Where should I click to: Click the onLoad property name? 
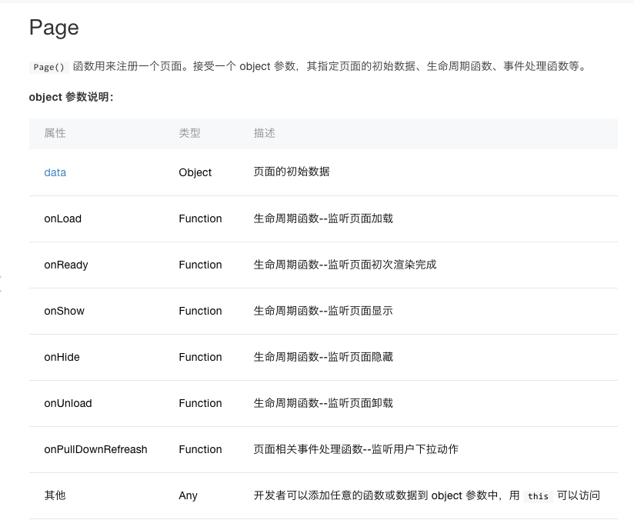(62, 218)
